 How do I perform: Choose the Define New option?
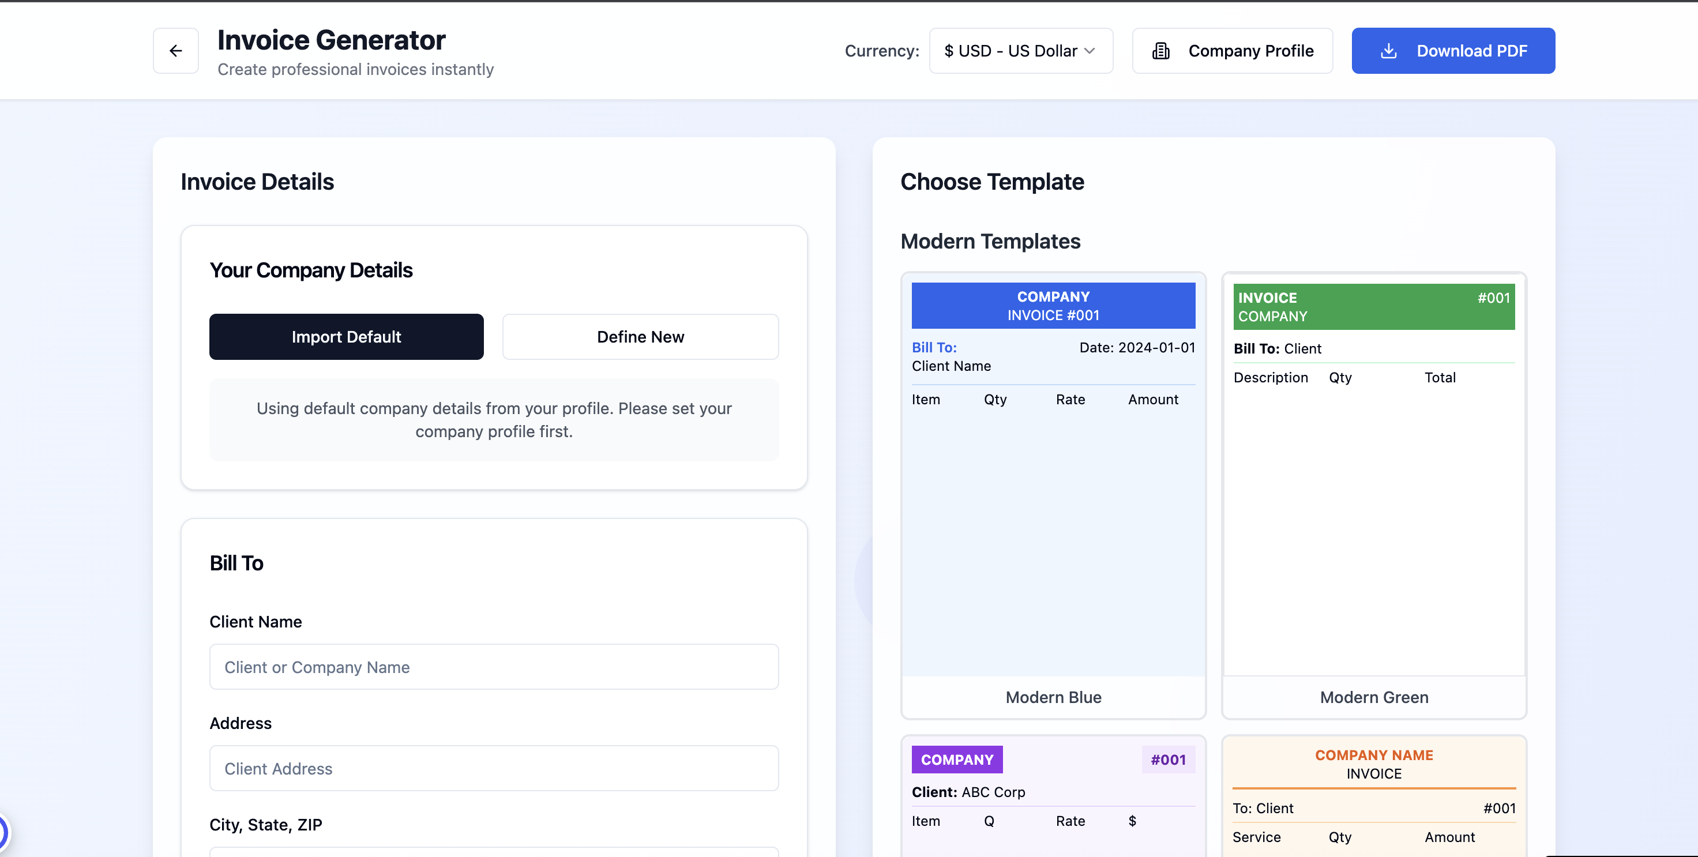pyautogui.click(x=640, y=337)
